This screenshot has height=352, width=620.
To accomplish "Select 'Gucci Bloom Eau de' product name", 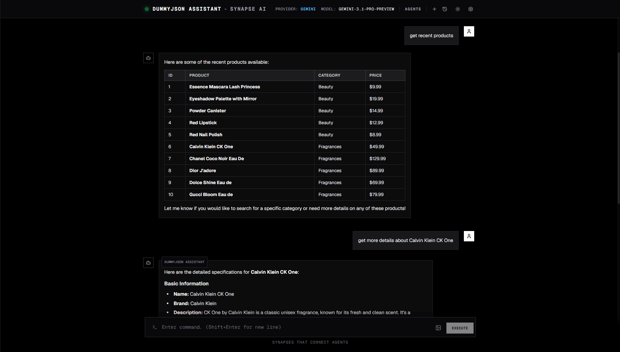I will tap(211, 194).
